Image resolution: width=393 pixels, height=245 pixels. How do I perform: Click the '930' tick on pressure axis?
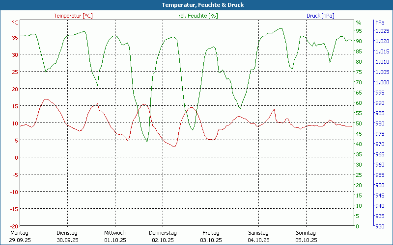pyautogui.click(x=380, y=226)
